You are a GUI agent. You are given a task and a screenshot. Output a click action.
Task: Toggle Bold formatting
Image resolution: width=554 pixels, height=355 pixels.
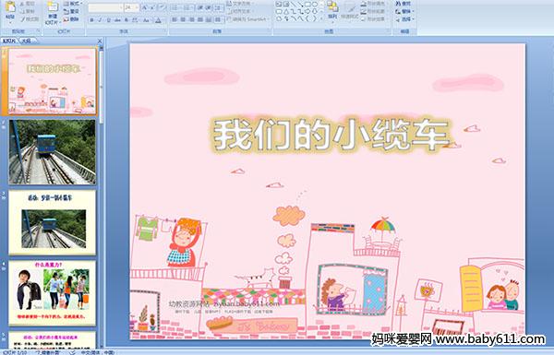click(91, 20)
